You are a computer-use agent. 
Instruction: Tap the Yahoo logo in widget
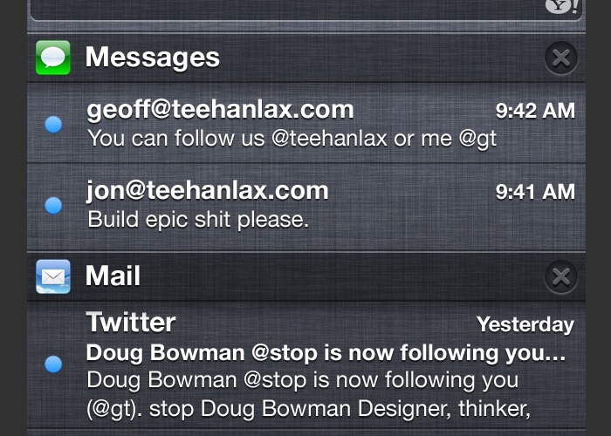point(561,5)
